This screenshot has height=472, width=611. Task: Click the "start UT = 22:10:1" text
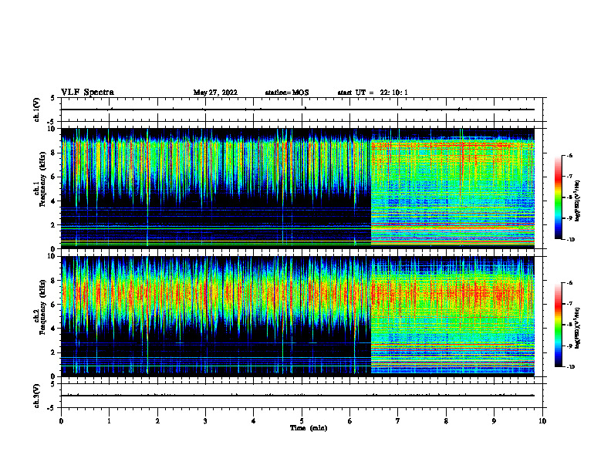tap(373, 93)
